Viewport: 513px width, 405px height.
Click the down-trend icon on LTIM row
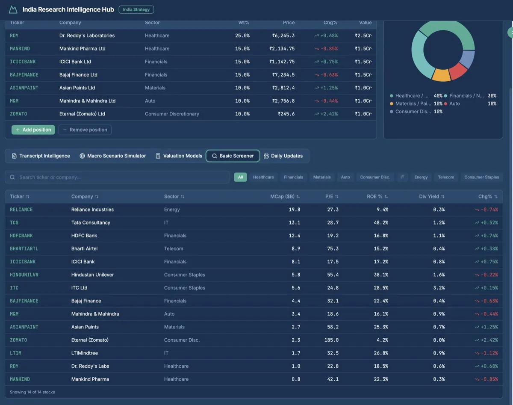point(477,353)
